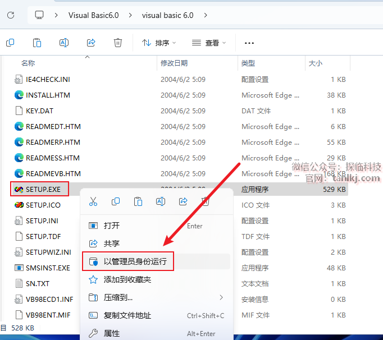
Task: Click text document icon beside SN.TXT
Action: coord(19,284)
